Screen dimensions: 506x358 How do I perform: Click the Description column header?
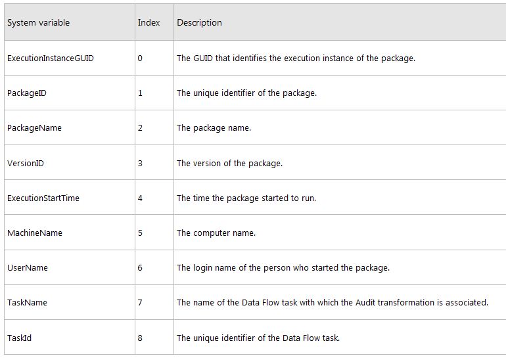(x=199, y=23)
